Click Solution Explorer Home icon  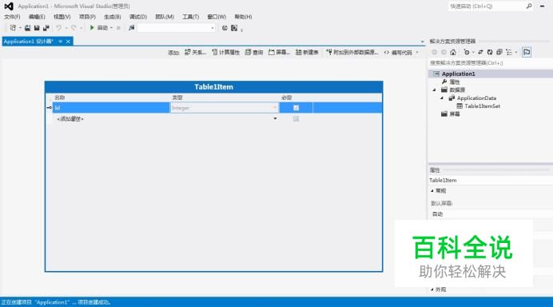453,52
